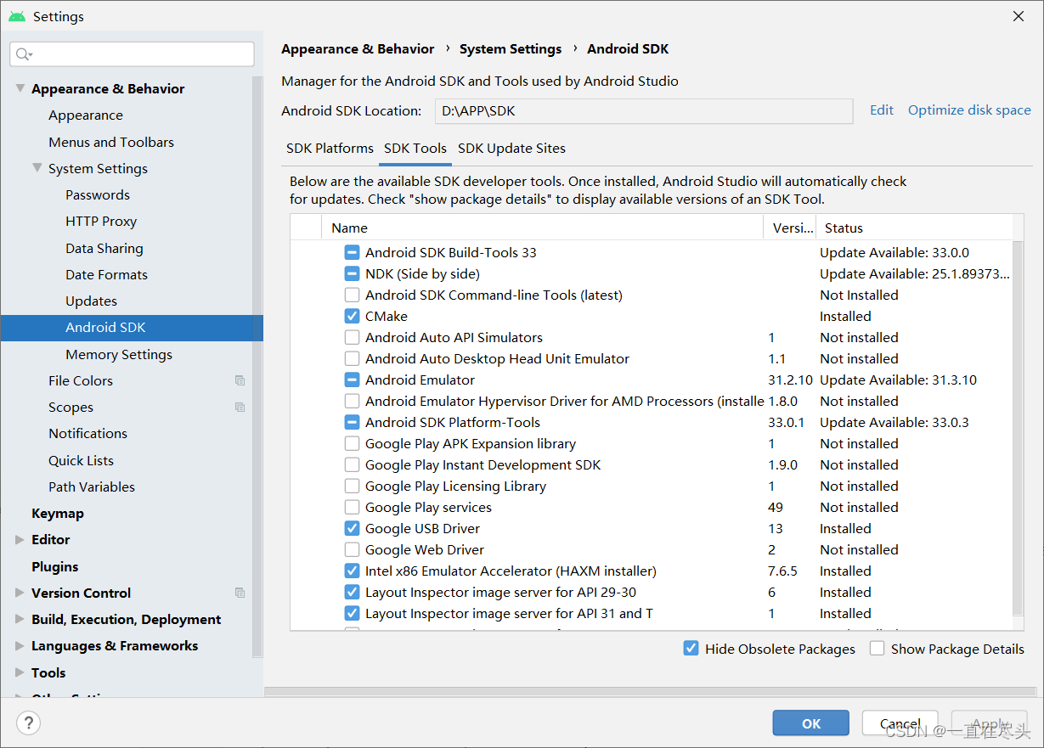Switch to the SDK Platforms tab

(330, 148)
